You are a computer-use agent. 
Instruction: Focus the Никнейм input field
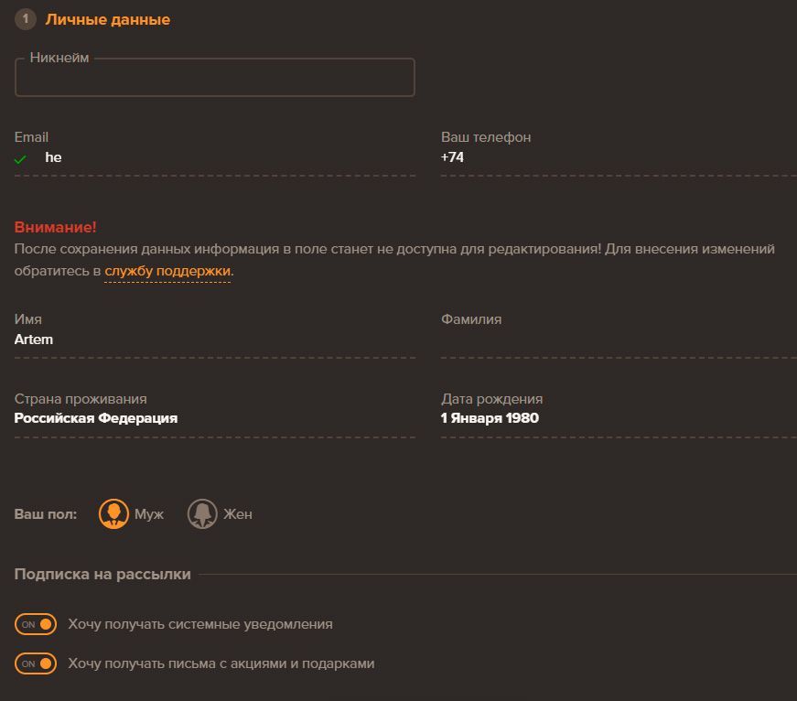click(x=214, y=79)
